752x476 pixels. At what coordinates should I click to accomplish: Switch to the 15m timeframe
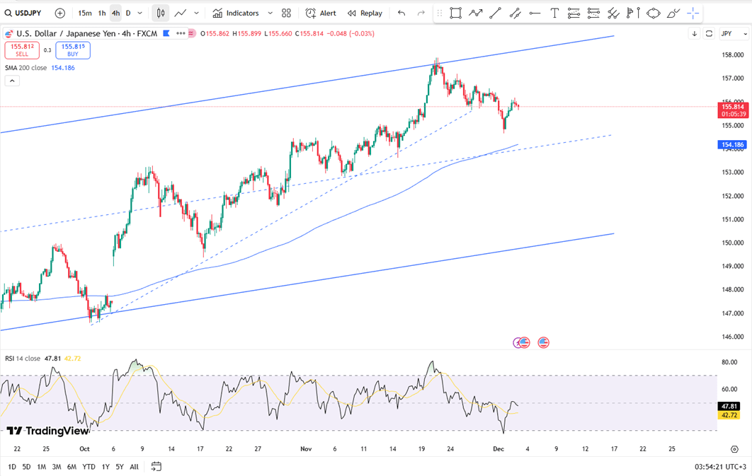coord(84,13)
